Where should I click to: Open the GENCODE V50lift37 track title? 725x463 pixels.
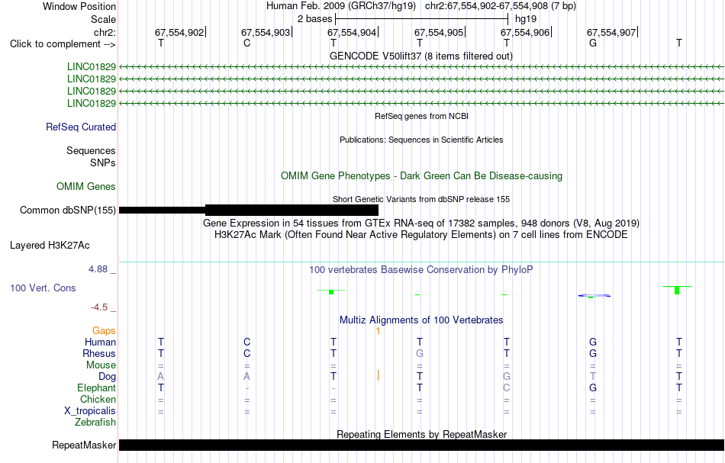(x=421, y=56)
